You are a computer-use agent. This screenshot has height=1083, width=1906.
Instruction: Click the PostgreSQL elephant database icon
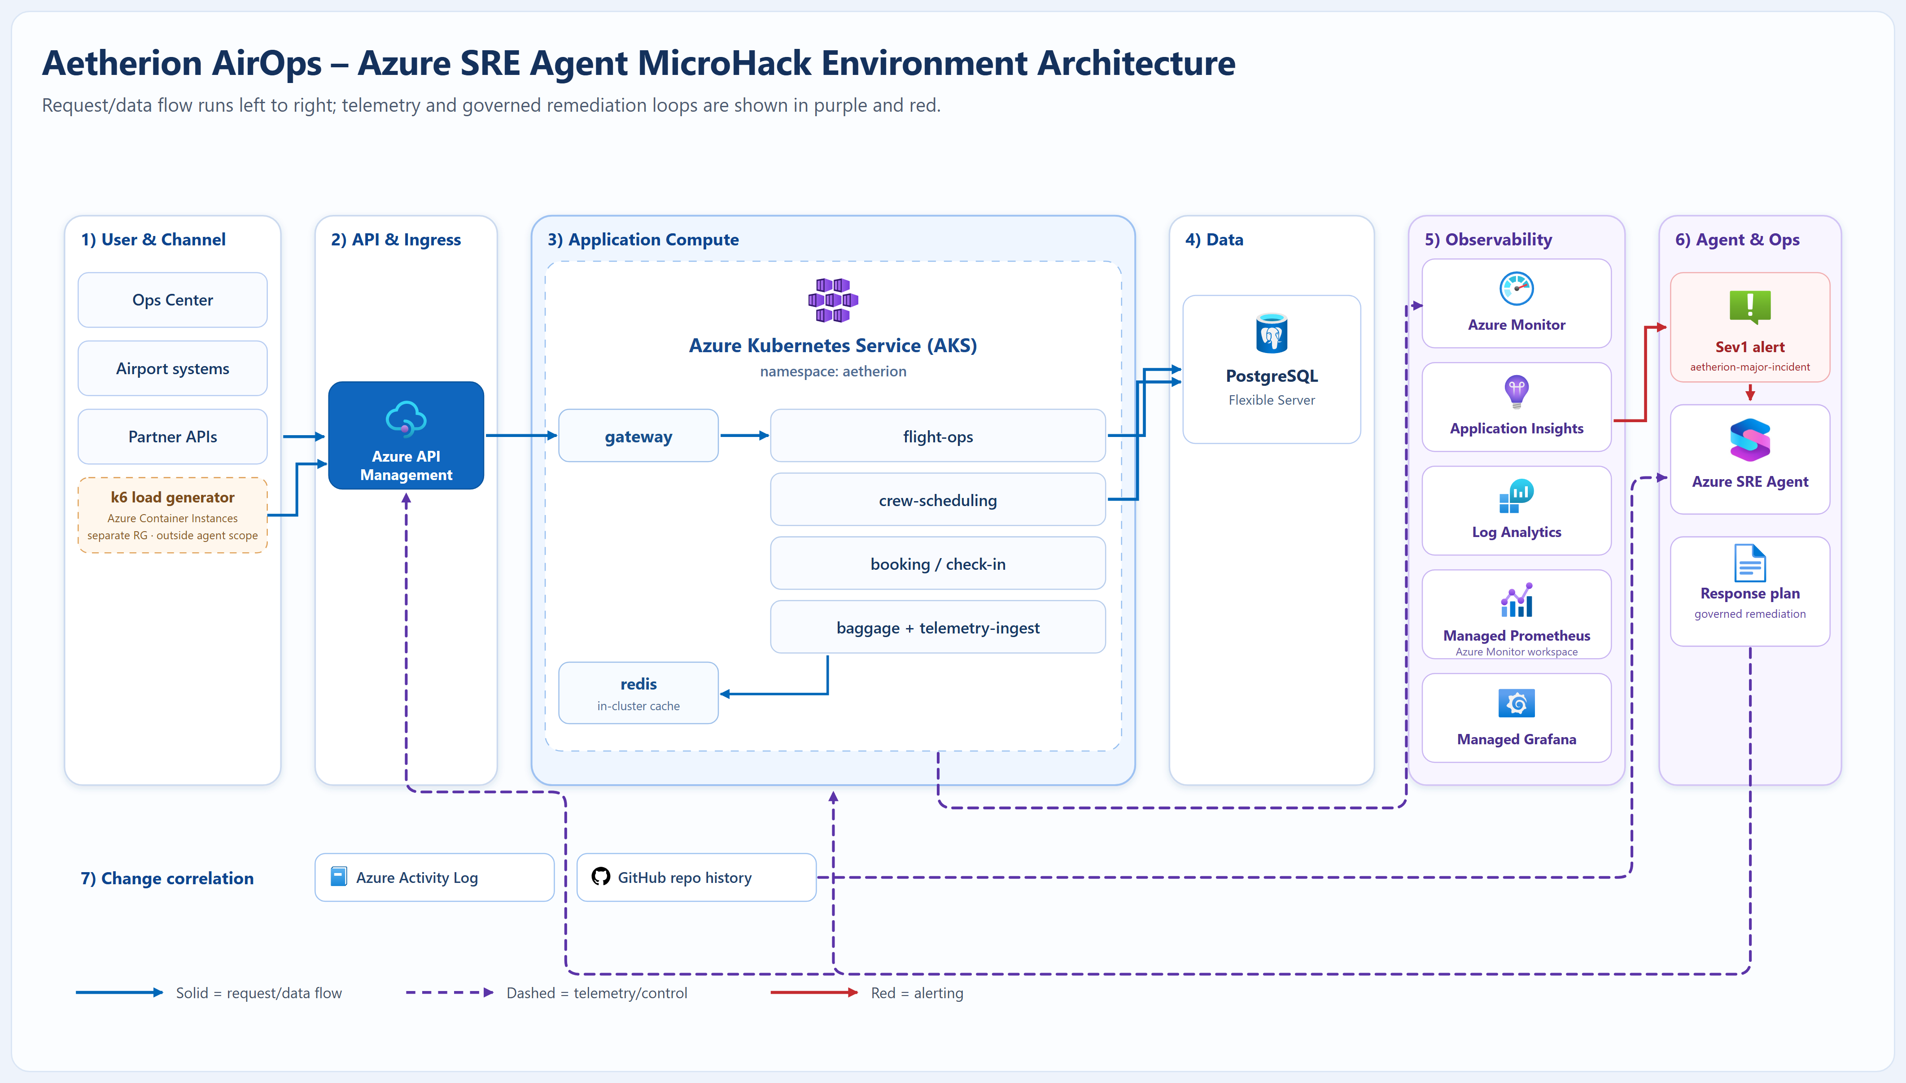pyautogui.click(x=1272, y=333)
